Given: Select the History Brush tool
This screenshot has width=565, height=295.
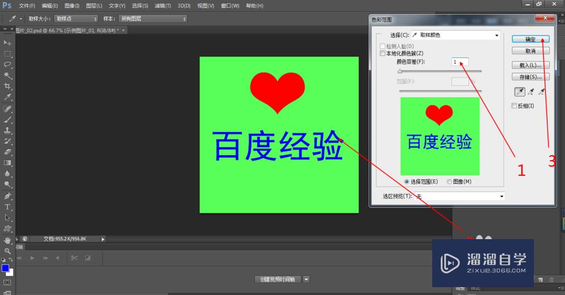Looking at the screenshot, I should click(x=7, y=141).
